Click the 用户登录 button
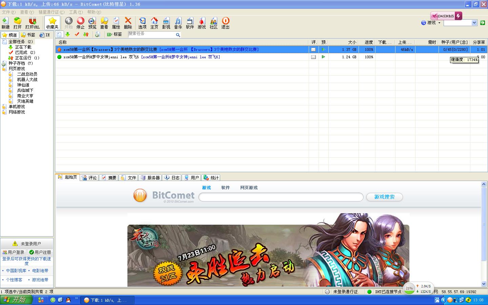488x305 pixels. (13, 252)
